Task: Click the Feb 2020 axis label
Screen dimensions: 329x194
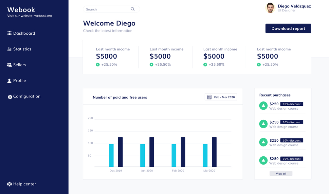Action: click(x=178, y=171)
